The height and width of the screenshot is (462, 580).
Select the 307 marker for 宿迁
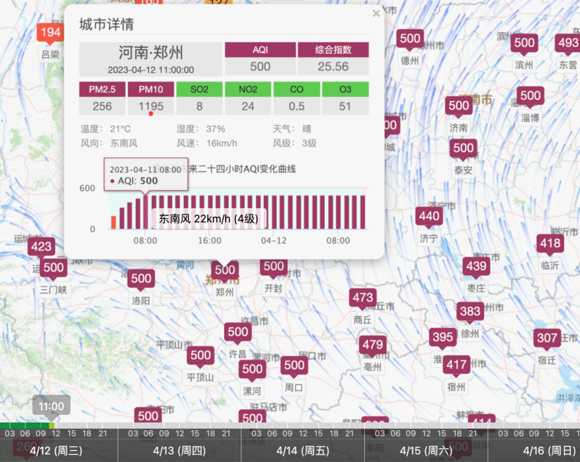click(547, 338)
